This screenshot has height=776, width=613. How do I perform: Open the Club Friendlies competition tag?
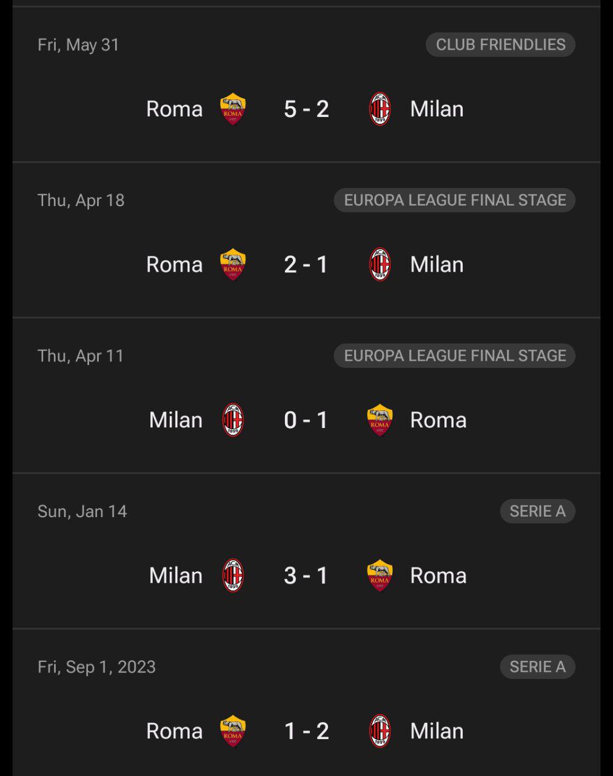tap(501, 45)
